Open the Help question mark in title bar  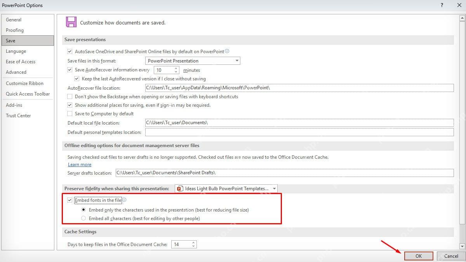pos(442,5)
